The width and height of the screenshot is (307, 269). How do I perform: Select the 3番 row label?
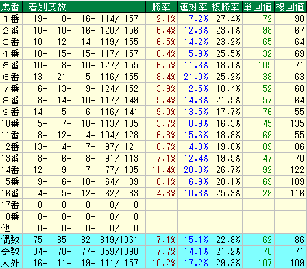pyautogui.click(x=11, y=42)
